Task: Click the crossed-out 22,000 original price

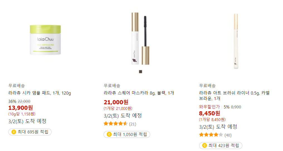Action: 24,102
